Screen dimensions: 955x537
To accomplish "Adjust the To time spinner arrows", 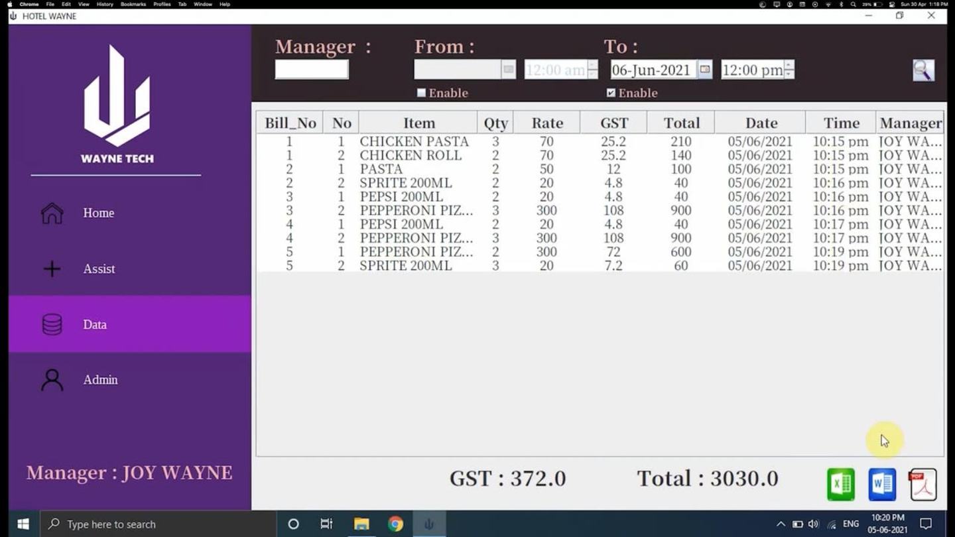I will tap(789, 70).
